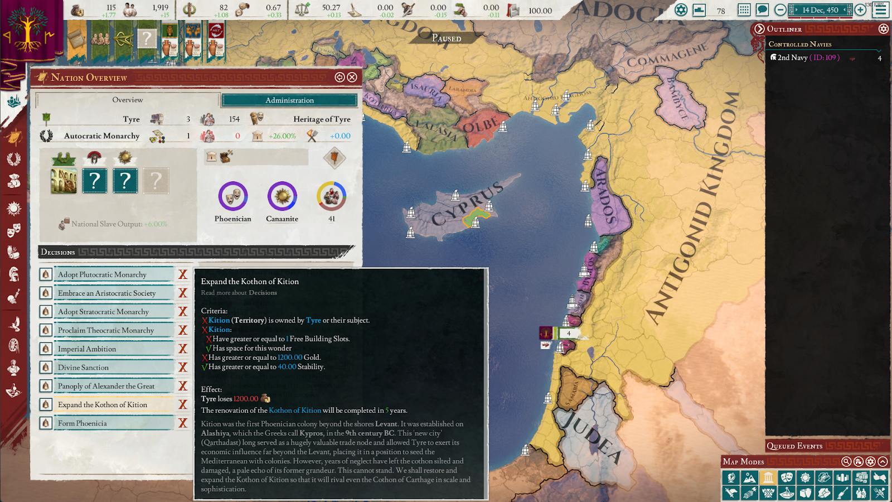Open the main menu hamburger icon
The image size is (892, 502).
point(881,9)
